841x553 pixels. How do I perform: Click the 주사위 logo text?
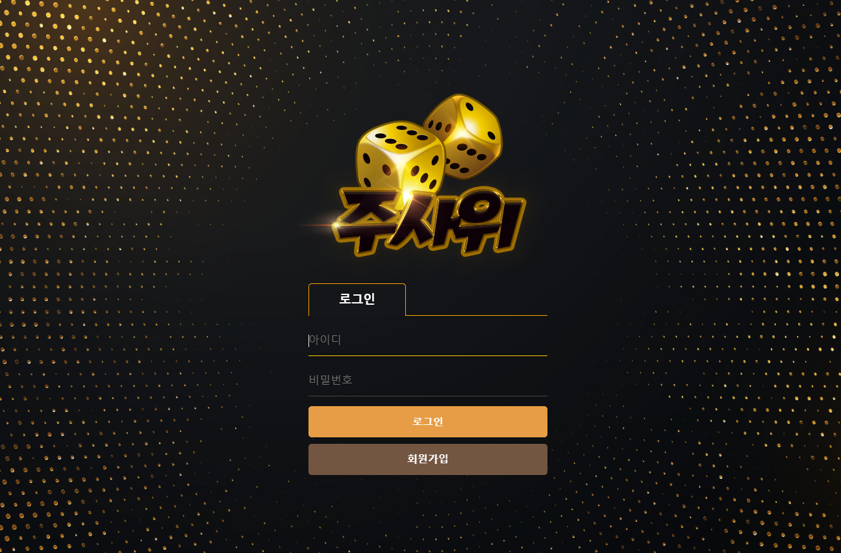[x=429, y=222]
